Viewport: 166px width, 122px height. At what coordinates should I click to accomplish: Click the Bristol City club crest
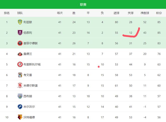pyautogui.click(x=20, y=64)
